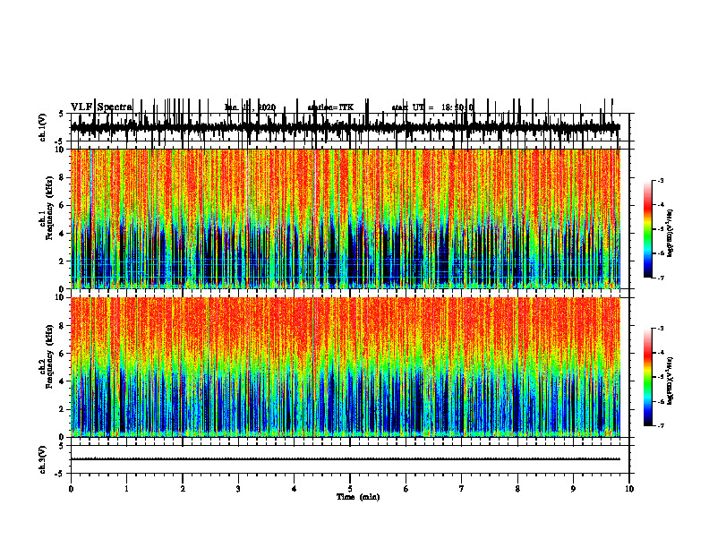
Task: Click time axis tick label "9"
Action: [x=573, y=489]
